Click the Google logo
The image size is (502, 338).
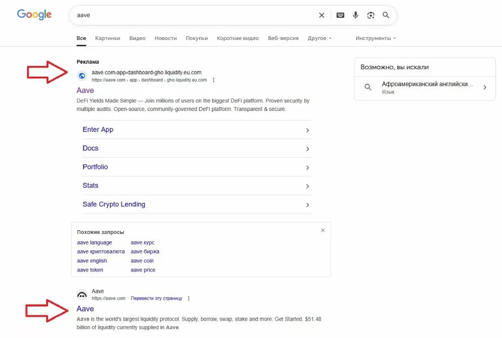click(34, 15)
